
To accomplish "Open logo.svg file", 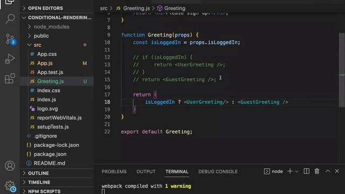I will [57, 109].
